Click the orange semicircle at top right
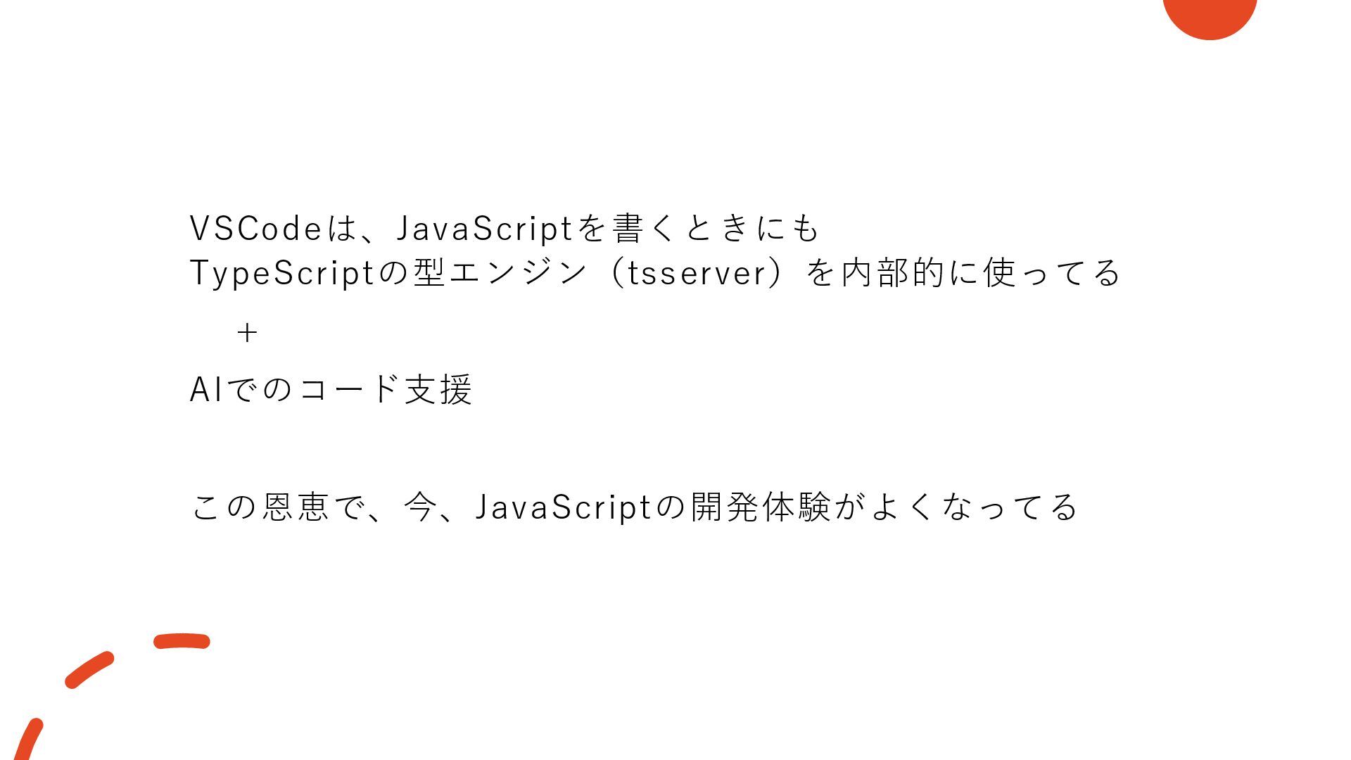Viewport: 1351px width, 760px height. coord(1210,18)
